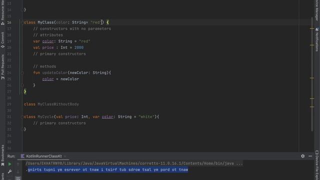Open Device Manager tool window
The width and height of the screenshot is (320, 180).
point(317,10)
